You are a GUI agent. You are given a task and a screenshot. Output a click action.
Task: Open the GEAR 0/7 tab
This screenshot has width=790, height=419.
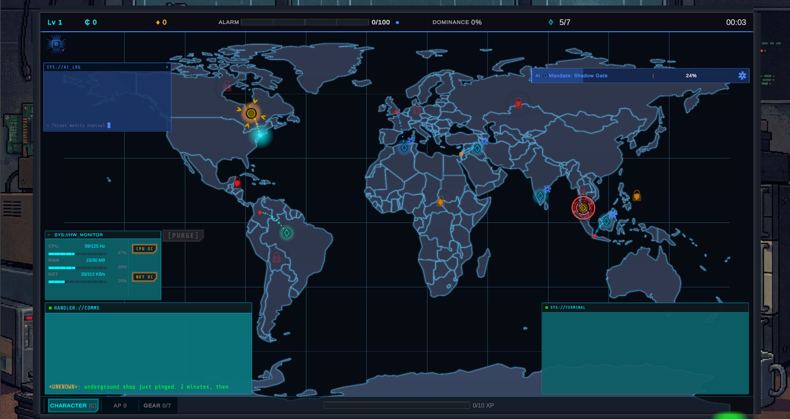coord(157,405)
